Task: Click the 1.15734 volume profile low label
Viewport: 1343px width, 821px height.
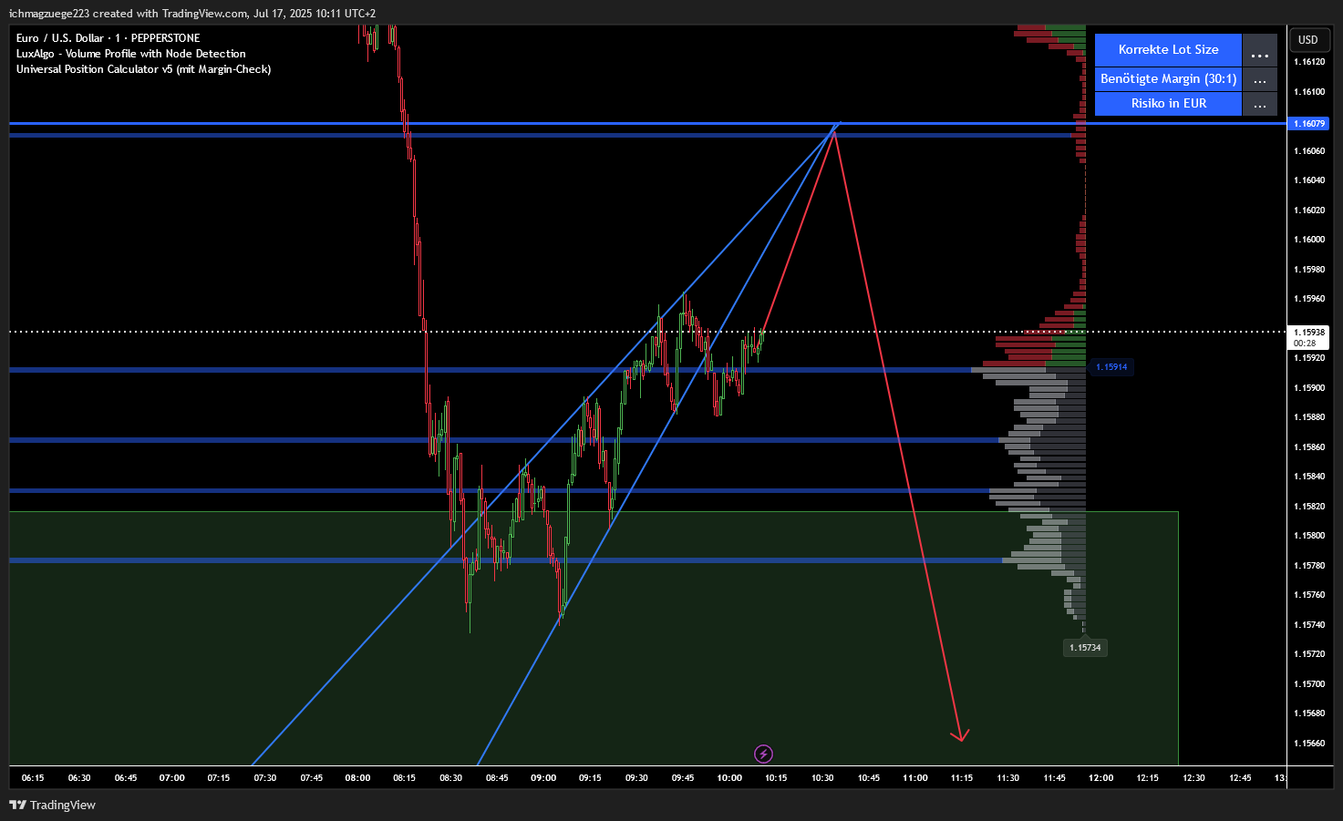Action: pyautogui.click(x=1085, y=648)
